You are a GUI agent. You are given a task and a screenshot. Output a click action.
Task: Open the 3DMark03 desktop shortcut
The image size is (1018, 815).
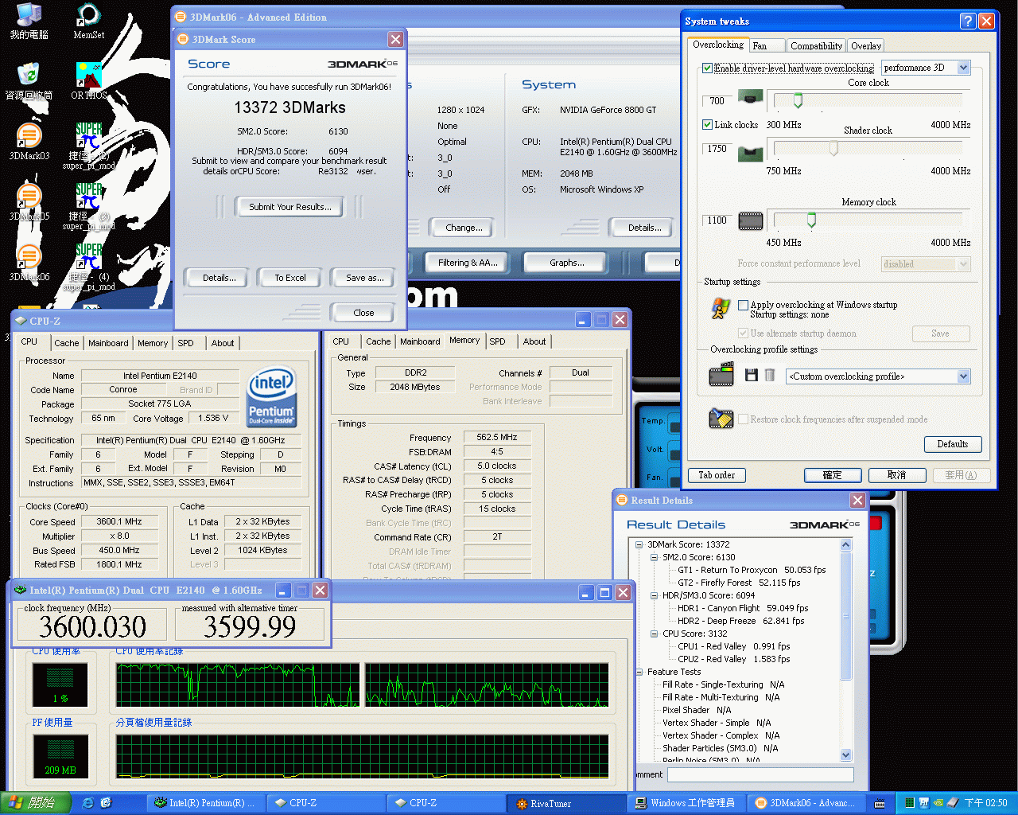29,142
